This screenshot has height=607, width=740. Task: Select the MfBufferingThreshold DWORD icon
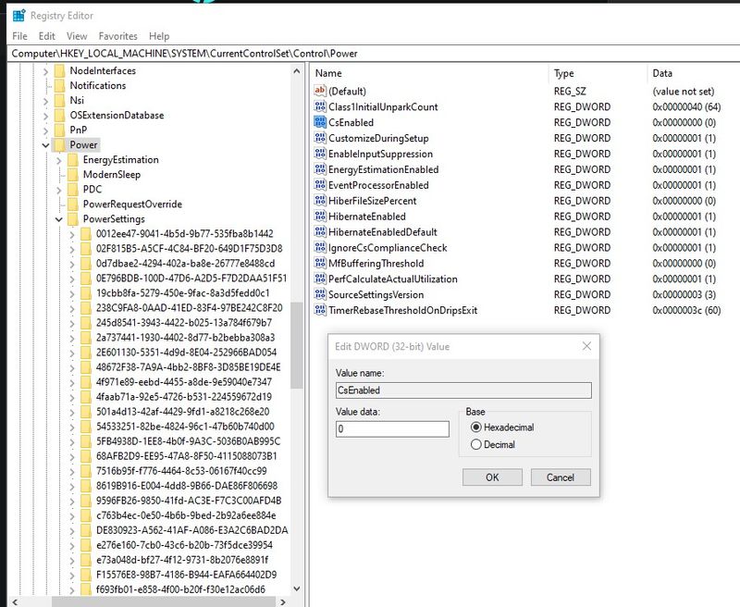pos(320,263)
